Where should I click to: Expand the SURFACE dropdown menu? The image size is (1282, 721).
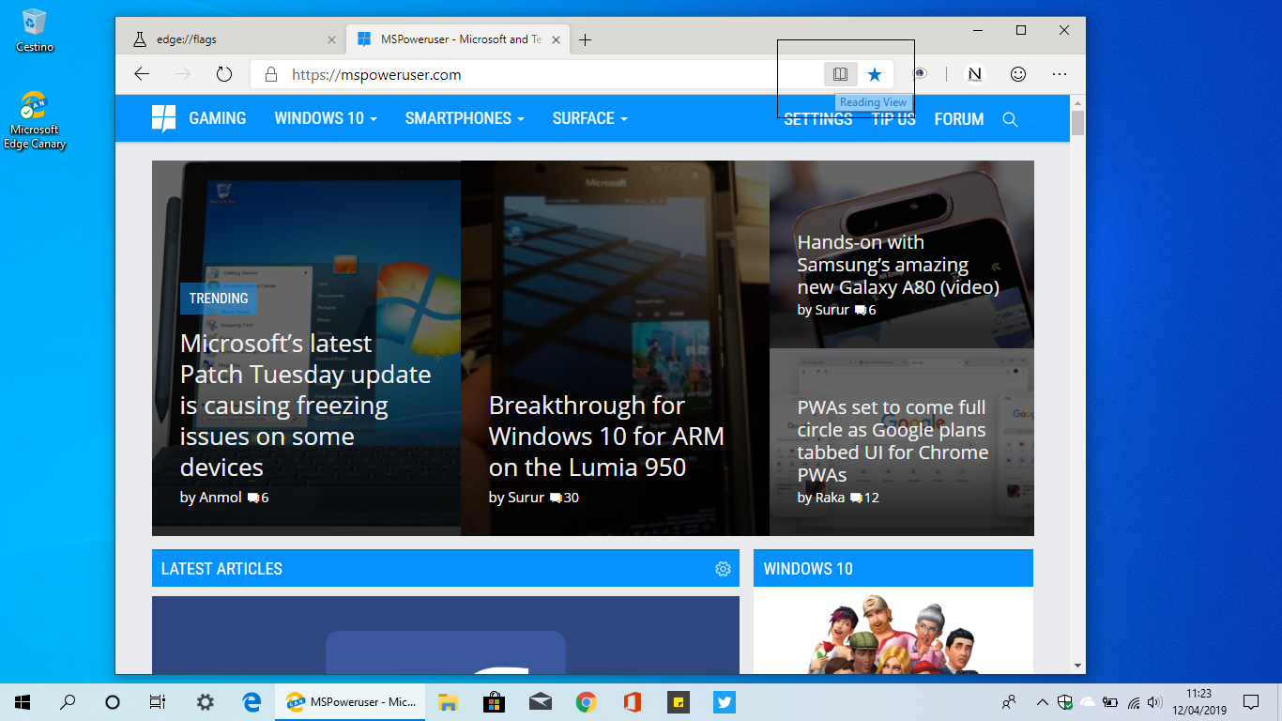[x=589, y=118]
